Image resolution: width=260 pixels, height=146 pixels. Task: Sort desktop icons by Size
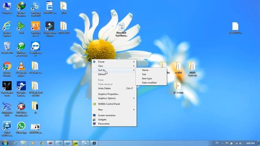151,74
